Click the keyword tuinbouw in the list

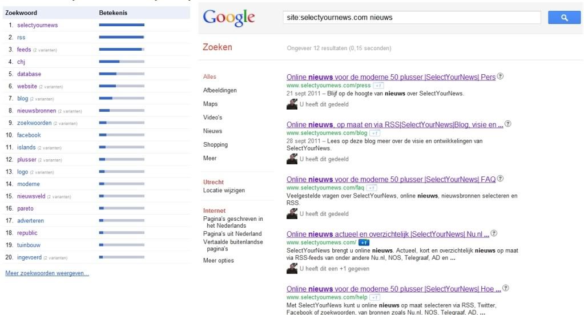tap(29, 245)
